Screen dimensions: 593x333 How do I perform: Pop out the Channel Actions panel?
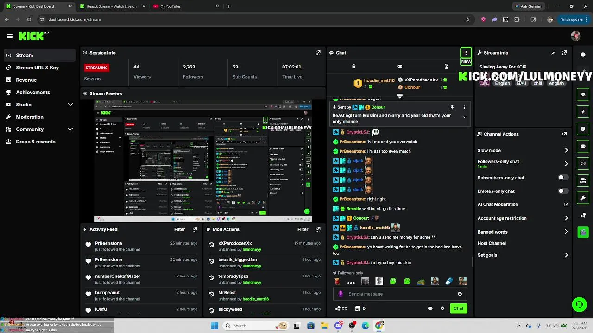[x=564, y=134]
